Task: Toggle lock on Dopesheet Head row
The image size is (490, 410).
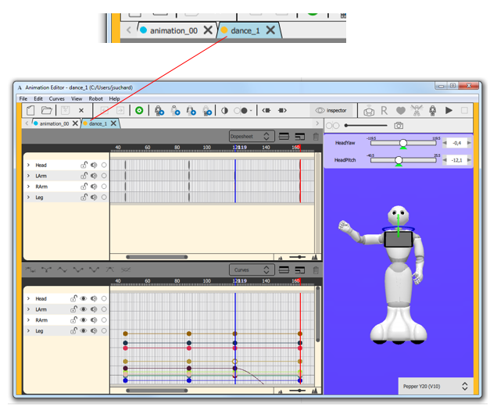Action: [x=84, y=165]
